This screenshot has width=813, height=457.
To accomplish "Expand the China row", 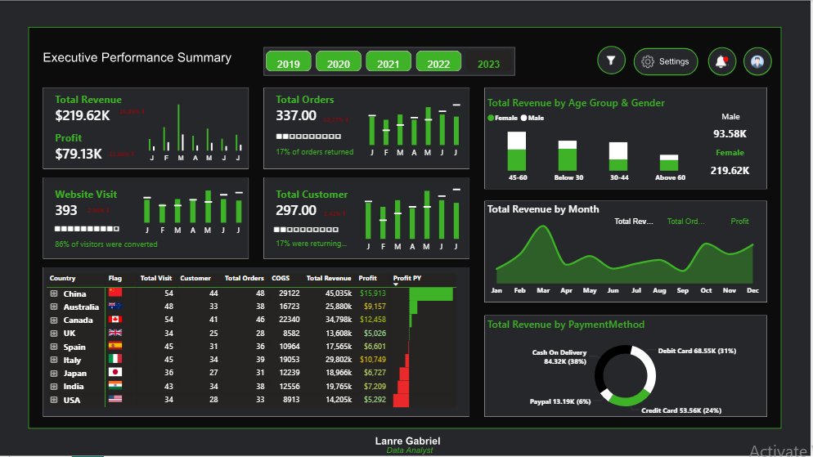I will pyautogui.click(x=53, y=293).
